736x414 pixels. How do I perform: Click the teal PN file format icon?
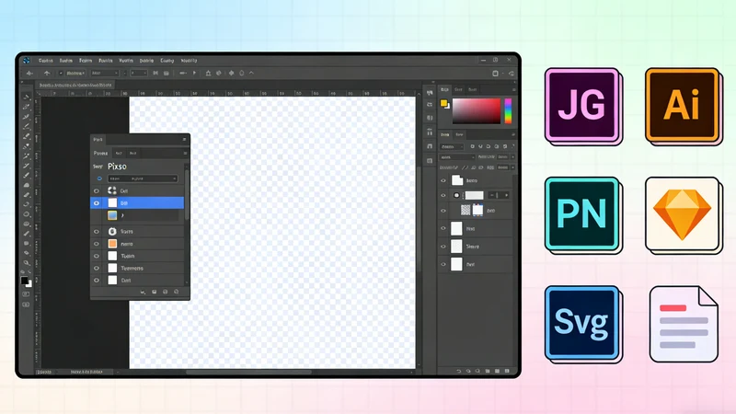point(582,214)
